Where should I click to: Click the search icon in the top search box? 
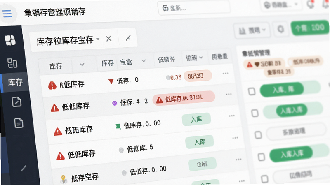[165, 8]
